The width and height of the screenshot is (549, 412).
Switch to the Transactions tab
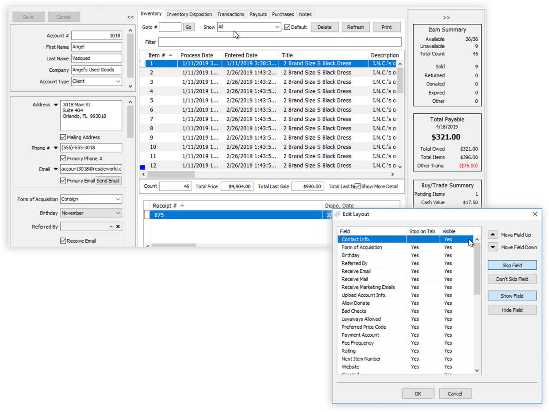tap(231, 15)
